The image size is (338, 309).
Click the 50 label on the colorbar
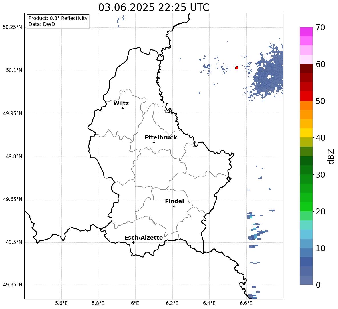click(320, 101)
